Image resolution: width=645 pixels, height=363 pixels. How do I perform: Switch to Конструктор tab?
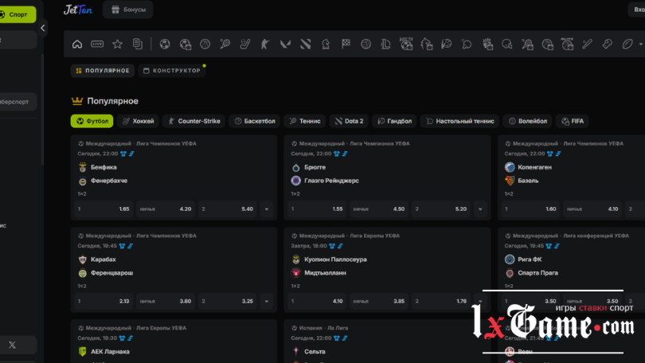coord(172,71)
